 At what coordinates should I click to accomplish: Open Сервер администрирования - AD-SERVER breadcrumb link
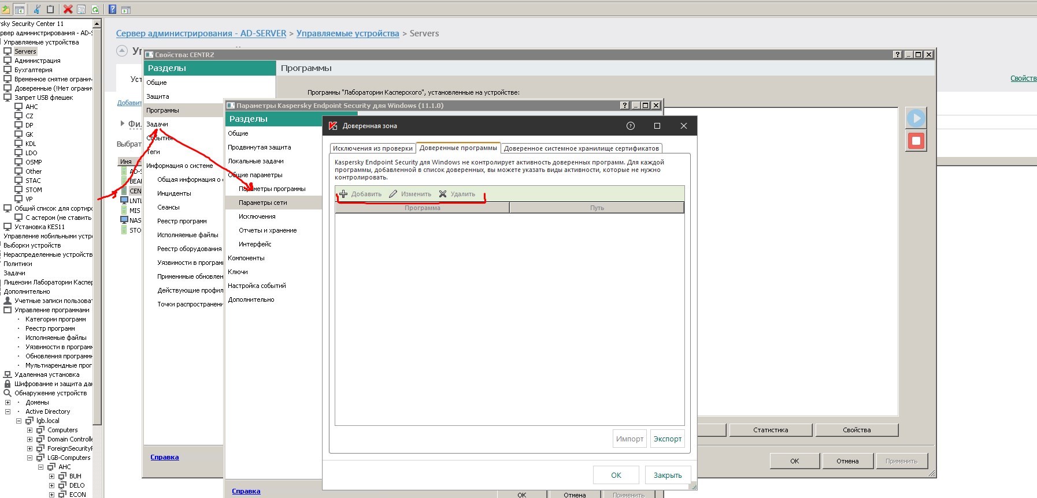coord(201,33)
